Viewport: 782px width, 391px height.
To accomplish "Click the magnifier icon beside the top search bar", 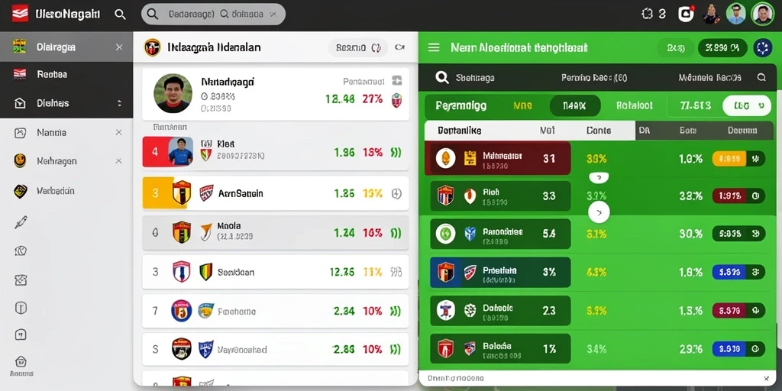I will 120,14.
